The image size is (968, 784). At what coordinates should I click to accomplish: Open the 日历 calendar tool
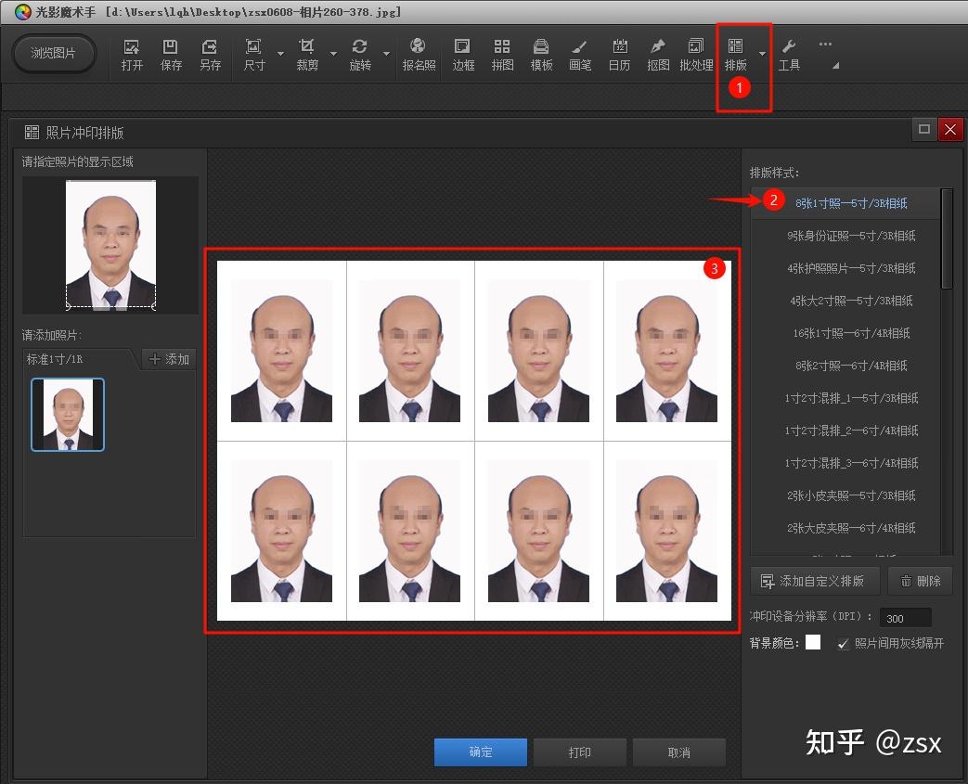[619, 55]
